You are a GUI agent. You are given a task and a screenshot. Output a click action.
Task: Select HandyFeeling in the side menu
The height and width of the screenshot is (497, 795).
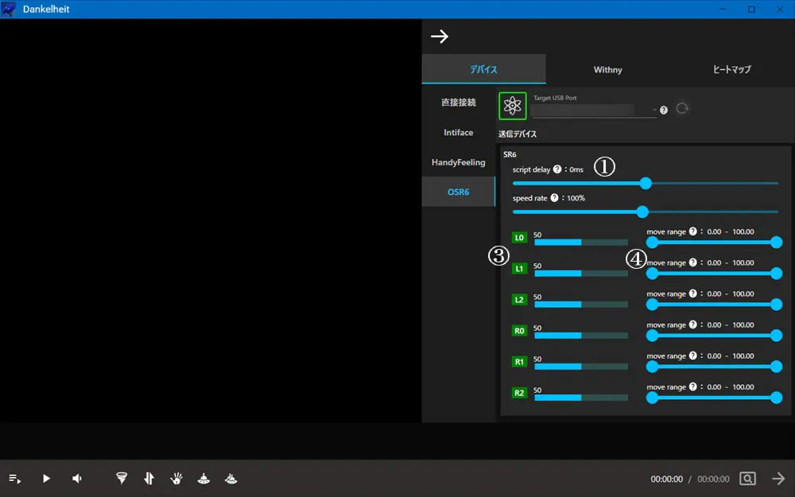459,162
